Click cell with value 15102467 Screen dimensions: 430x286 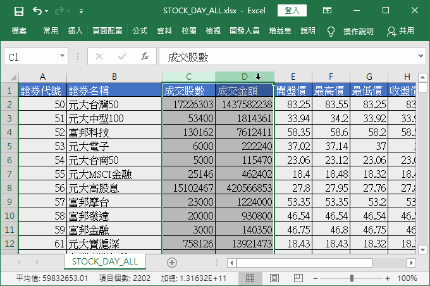pyautogui.click(x=188, y=188)
